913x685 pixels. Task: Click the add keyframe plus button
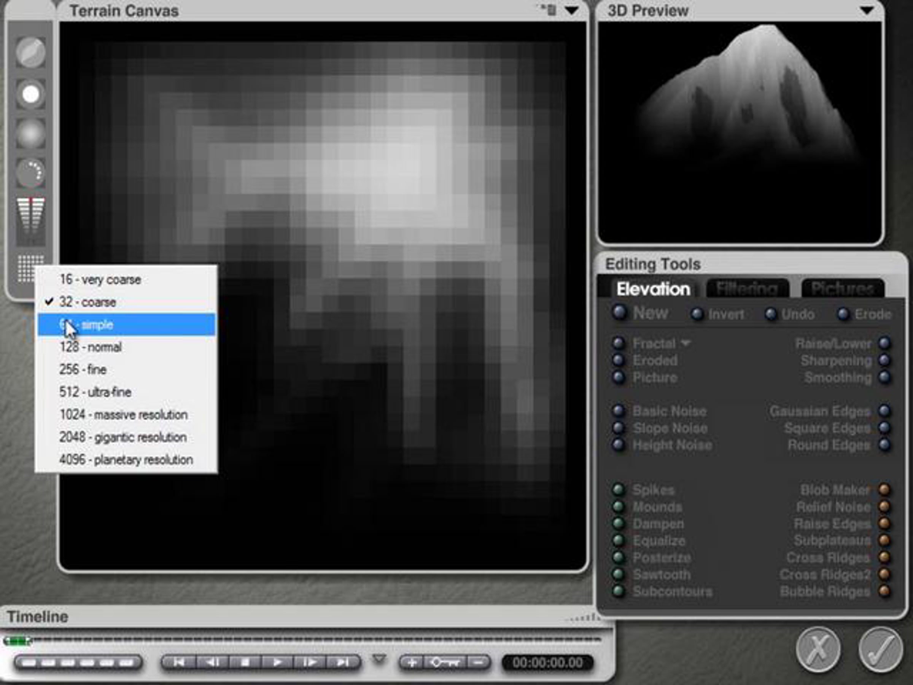click(411, 663)
